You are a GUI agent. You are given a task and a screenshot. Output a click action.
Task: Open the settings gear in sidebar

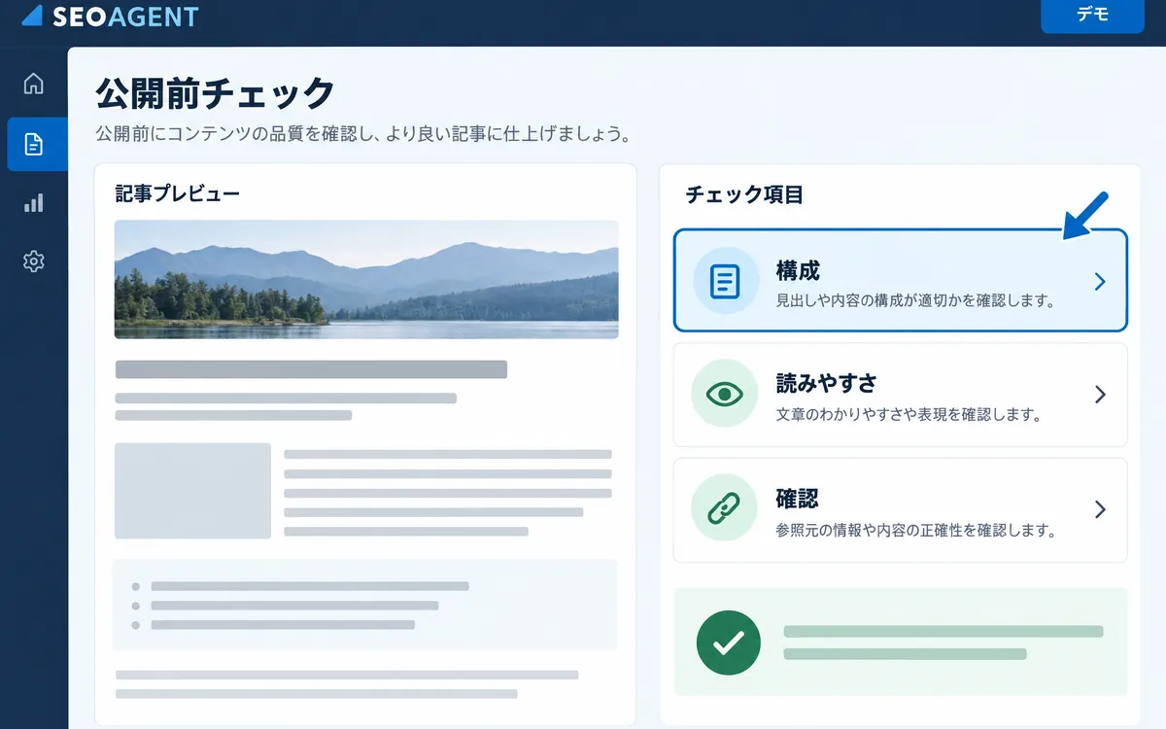[34, 260]
